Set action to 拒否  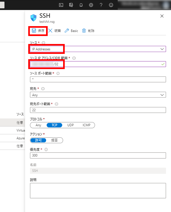click(x=55, y=140)
